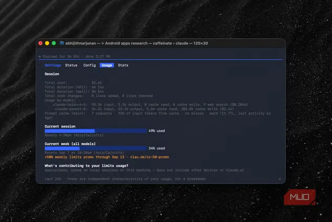Click the 'Prompt cache (main):' line

coord(158,115)
